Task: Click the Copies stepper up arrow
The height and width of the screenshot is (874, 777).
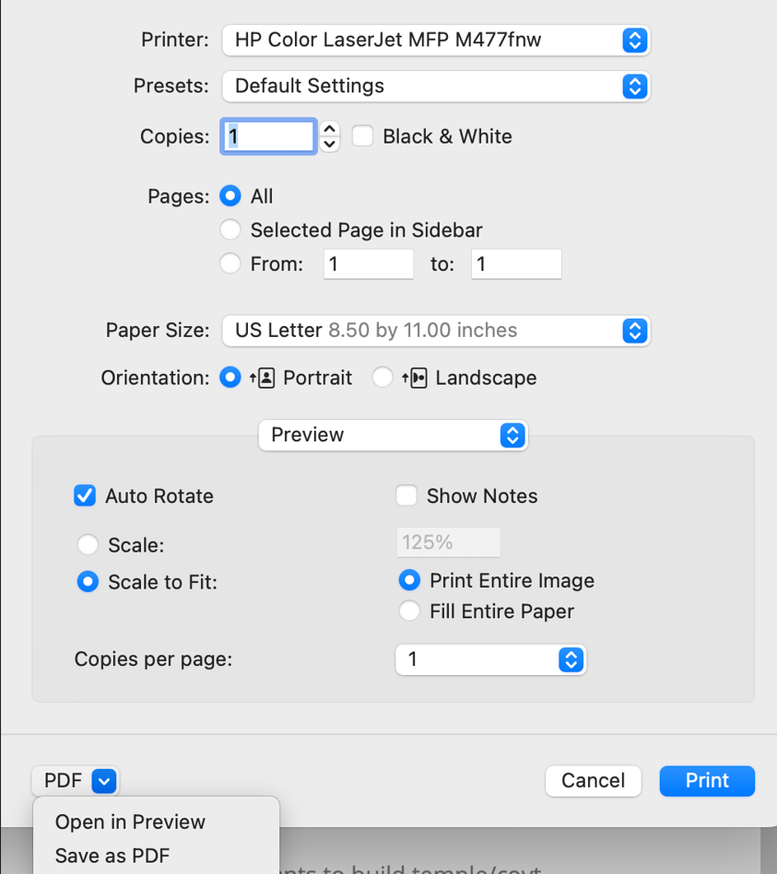Action: tap(330, 129)
